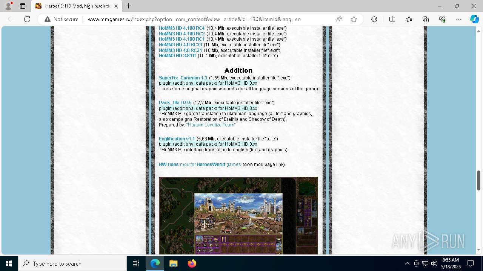Toggle Split screen view icon
483x271 pixels.
pyautogui.click(x=392, y=19)
